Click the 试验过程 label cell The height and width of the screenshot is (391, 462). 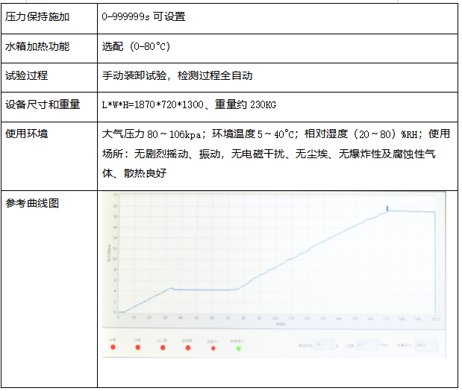pos(27,75)
